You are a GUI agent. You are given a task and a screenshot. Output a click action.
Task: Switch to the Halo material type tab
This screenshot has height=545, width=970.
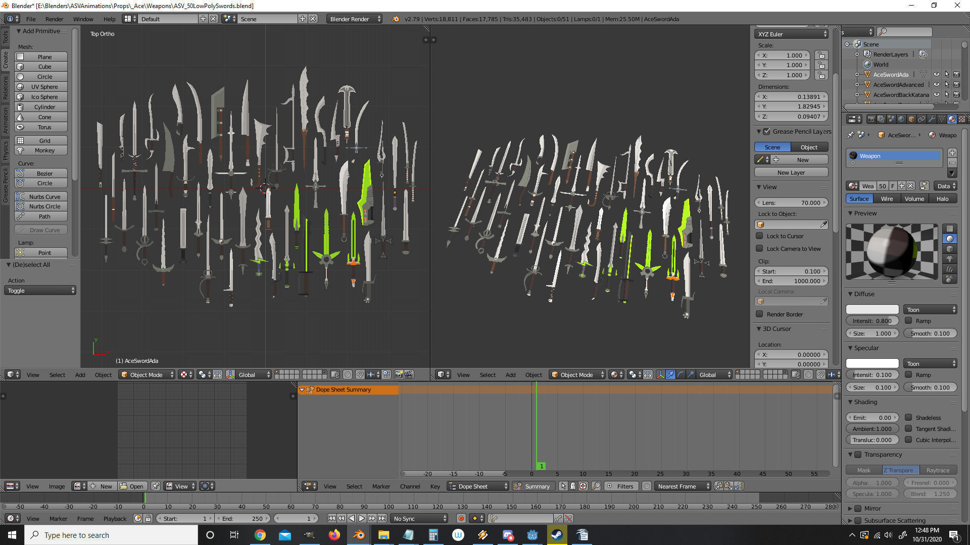[x=942, y=199]
